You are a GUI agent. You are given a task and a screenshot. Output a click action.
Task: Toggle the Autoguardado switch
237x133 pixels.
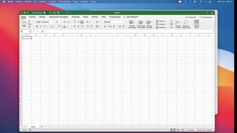[45, 13]
